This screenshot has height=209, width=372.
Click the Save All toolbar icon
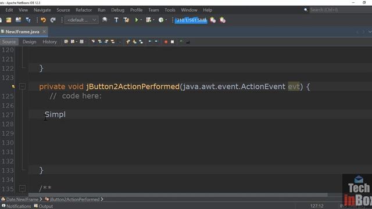pyautogui.click(x=28, y=20)
